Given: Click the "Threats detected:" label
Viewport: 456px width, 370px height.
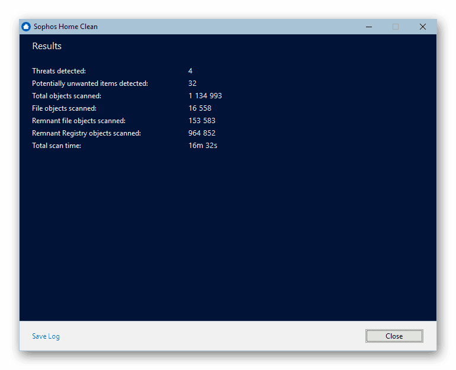Looking at the screenshot, I should click(x=59, y=71).
